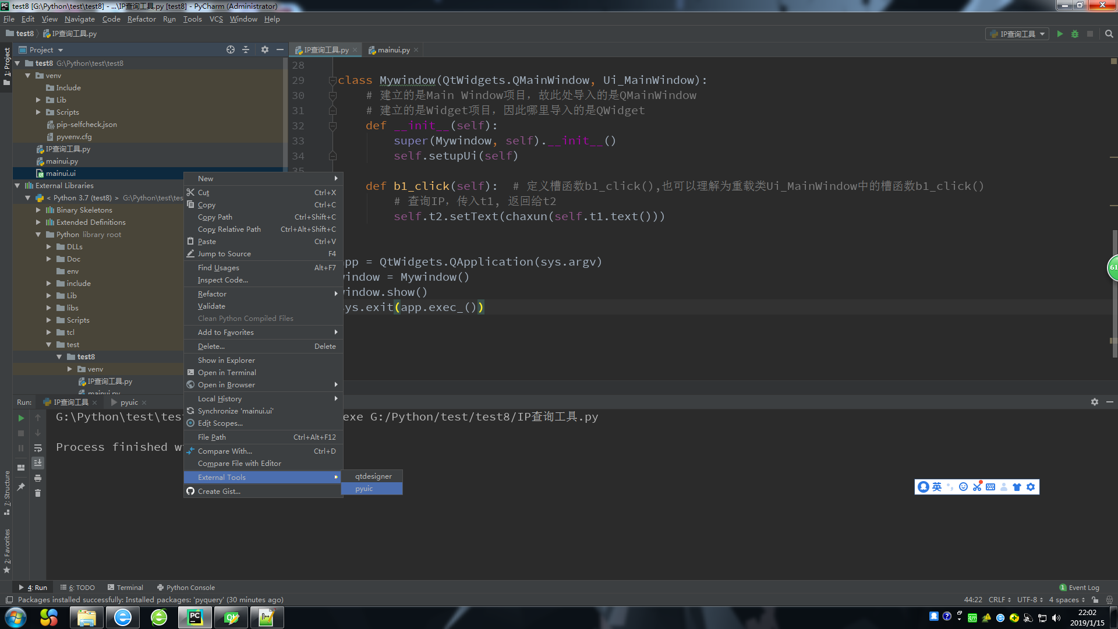The width and height of the screenshot is (1118, 629).
Task: Click trash icon to clear console
Action: (x=38, y=493)
